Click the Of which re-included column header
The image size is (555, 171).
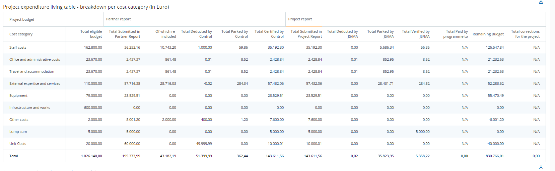coord(166,34)
